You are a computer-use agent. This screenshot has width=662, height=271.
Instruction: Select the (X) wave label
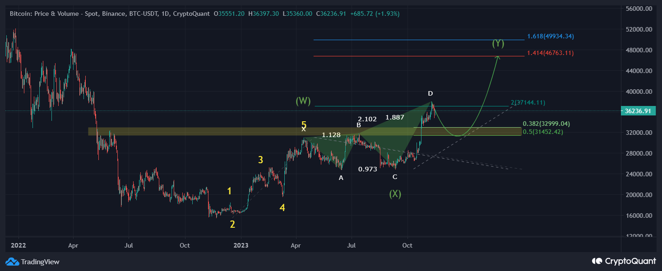tap(394, 193)
